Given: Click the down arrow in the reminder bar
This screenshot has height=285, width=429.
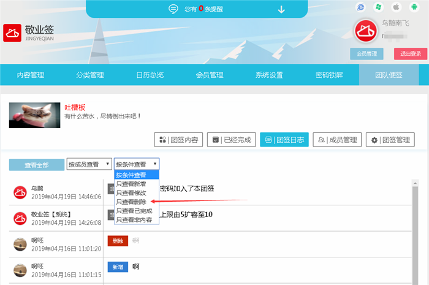Looking at the screenshot, I should click(281, 9).
